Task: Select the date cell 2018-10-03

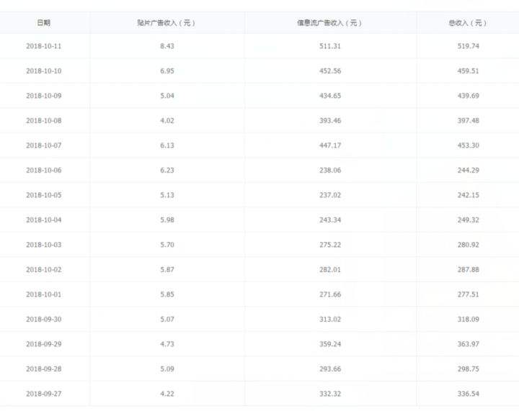Action: pyautogui.click(x=44, y=245)
